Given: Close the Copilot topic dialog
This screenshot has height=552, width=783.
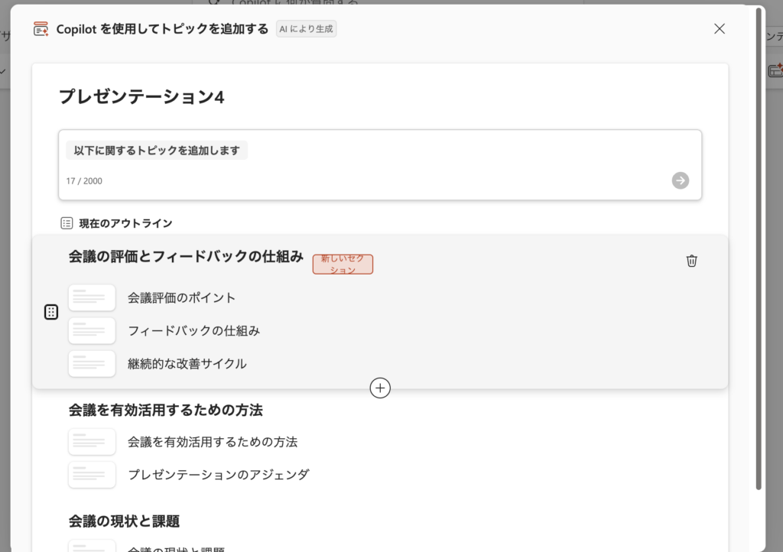Looking at the screenshot, I should tap(719, 29).
